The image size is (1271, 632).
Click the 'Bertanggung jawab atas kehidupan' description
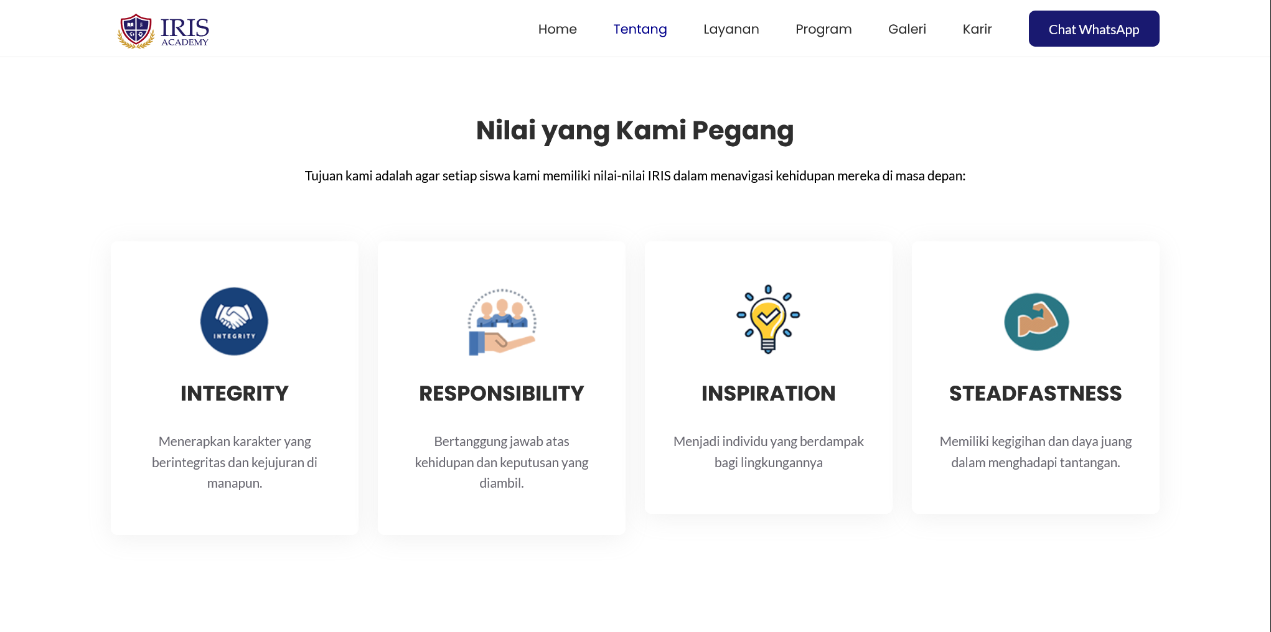coord(502,462)
